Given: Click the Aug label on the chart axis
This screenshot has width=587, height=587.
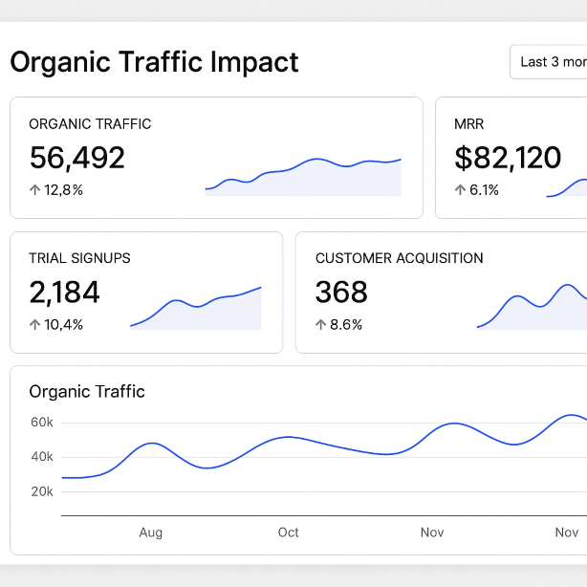Looking at the screenshot, I should [151, 533].
